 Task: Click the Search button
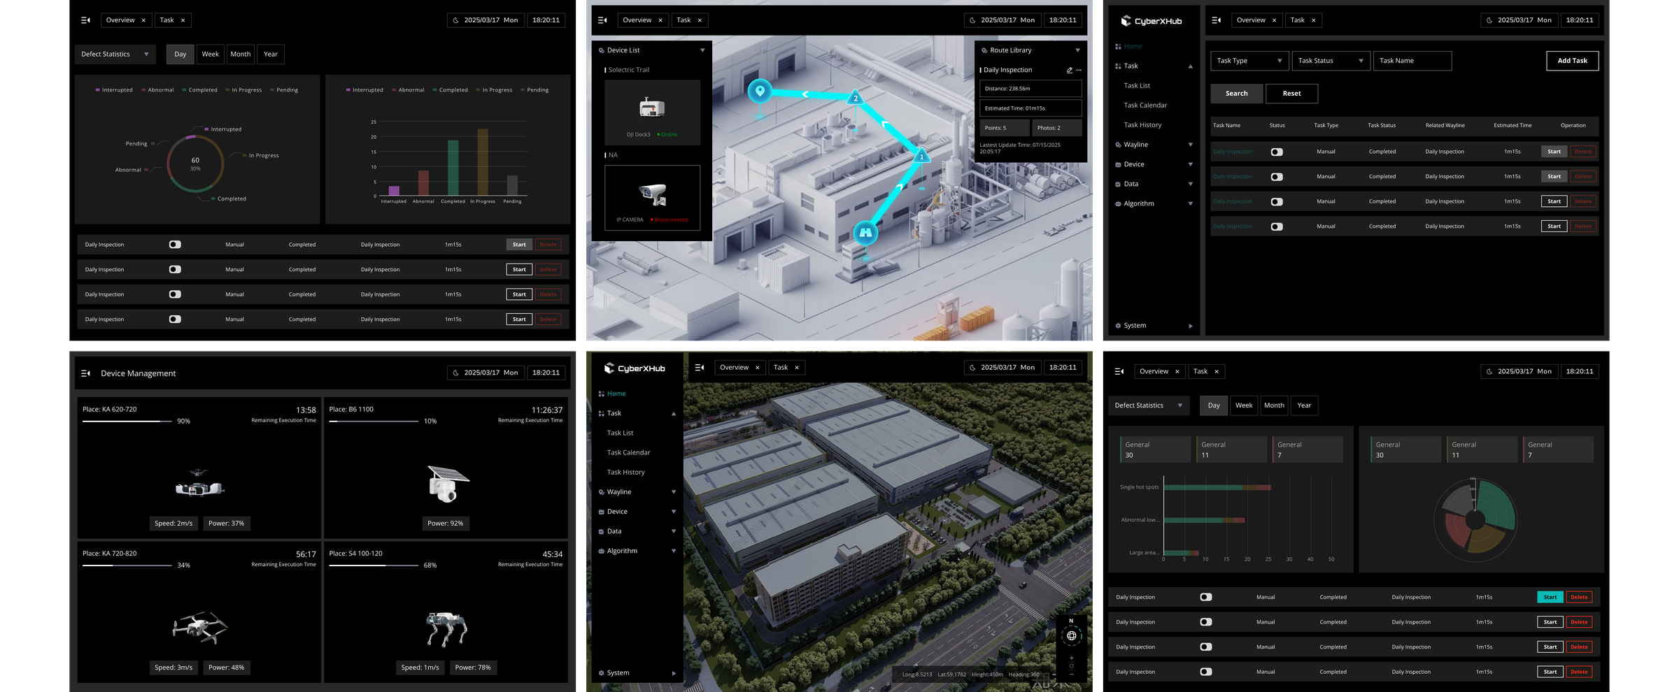click(x=1236, y=94)
